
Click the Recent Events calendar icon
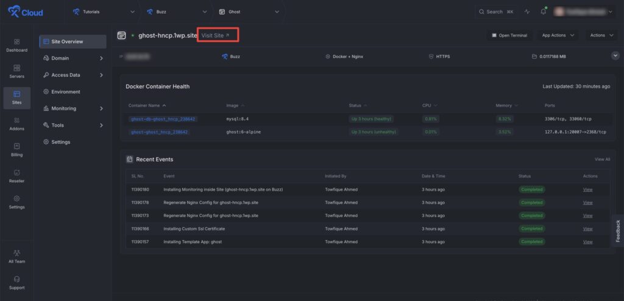129,159
